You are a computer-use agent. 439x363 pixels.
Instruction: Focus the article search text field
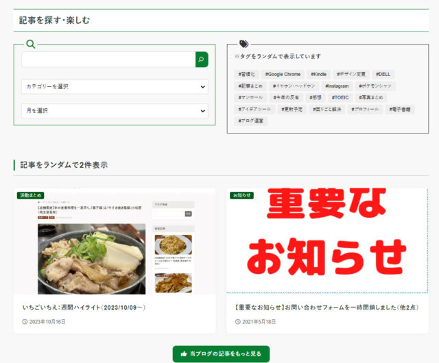[108, 60]
